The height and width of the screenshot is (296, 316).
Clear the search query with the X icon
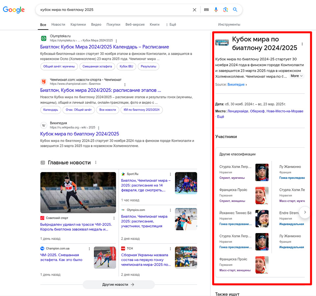tap(195, 10)
